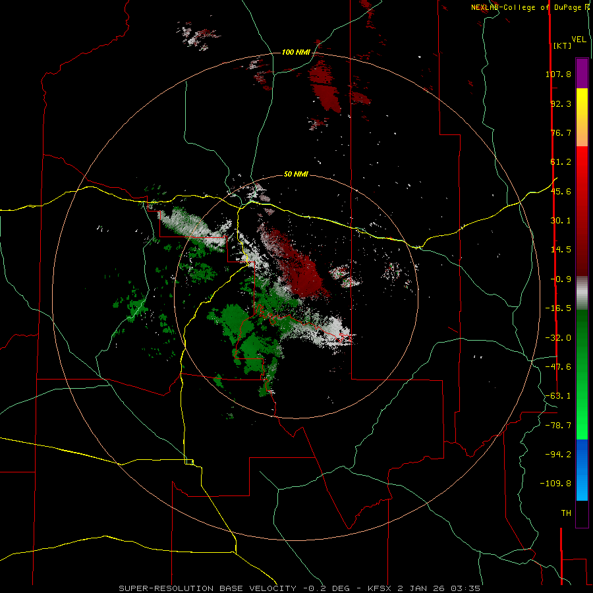Select the 45.6 velocity scale value
This screenshot has width=593, height=593.
(561, 191)
